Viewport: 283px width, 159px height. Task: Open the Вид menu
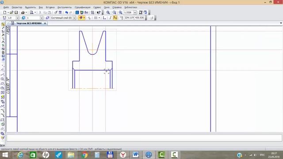[41, 8]
